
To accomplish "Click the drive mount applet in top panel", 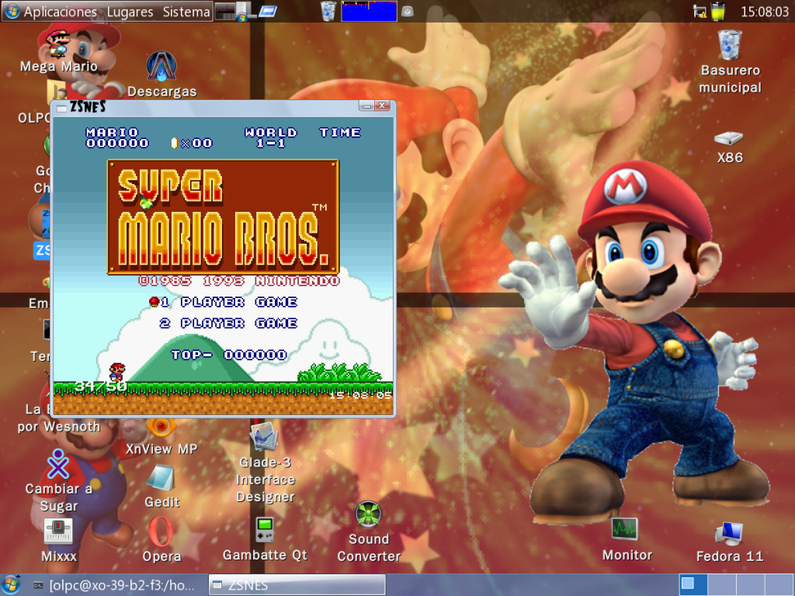I will [407, 11].
